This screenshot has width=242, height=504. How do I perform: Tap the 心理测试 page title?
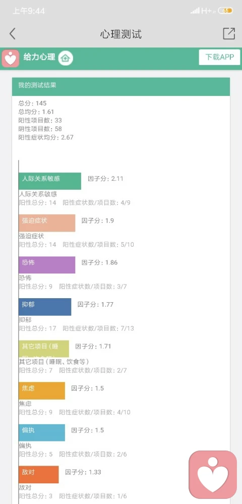[x=121, y=34]
